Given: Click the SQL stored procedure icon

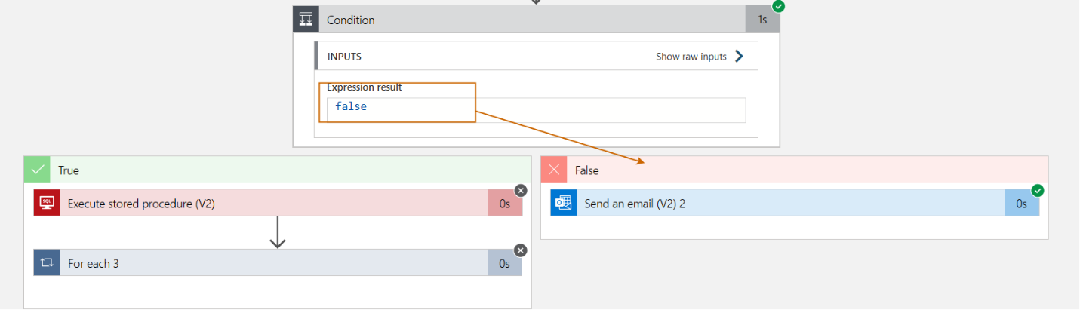Looking at the screenshot, I should point(47,203).
